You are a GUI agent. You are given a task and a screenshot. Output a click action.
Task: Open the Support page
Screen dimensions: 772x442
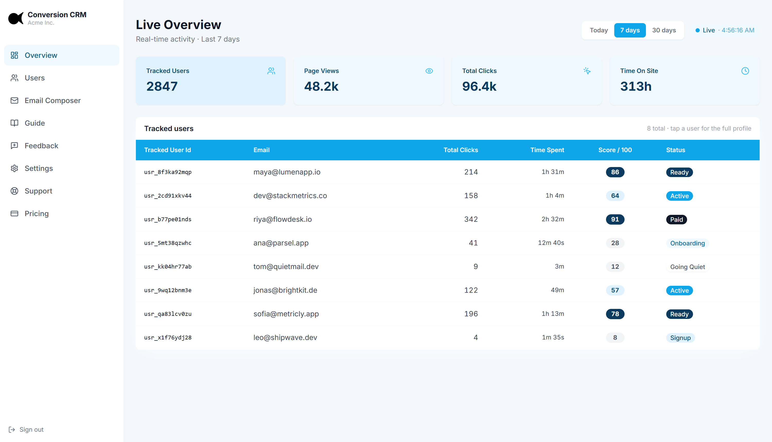click(x=62, y=191)
